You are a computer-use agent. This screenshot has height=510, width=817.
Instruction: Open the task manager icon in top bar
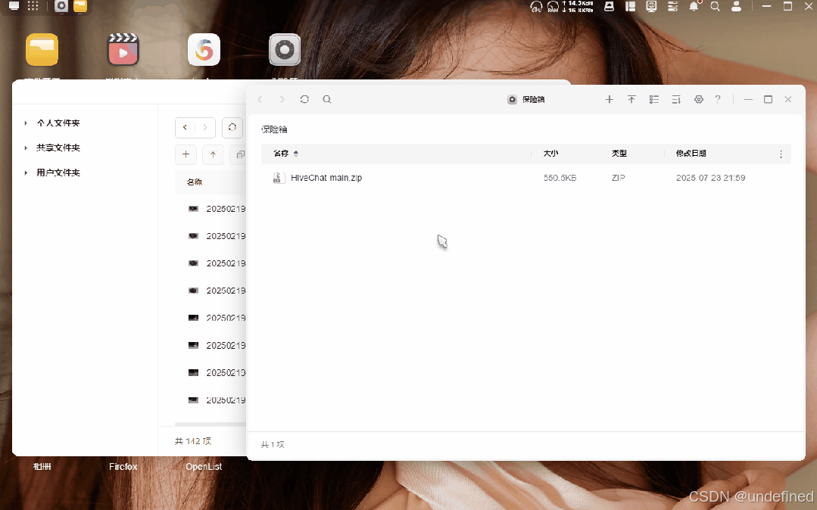[x=672, y=6]
